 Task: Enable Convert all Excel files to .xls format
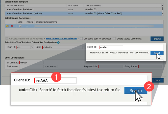(7, 39)
